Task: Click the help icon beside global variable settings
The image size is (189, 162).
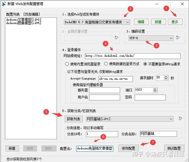Action: 116,38
